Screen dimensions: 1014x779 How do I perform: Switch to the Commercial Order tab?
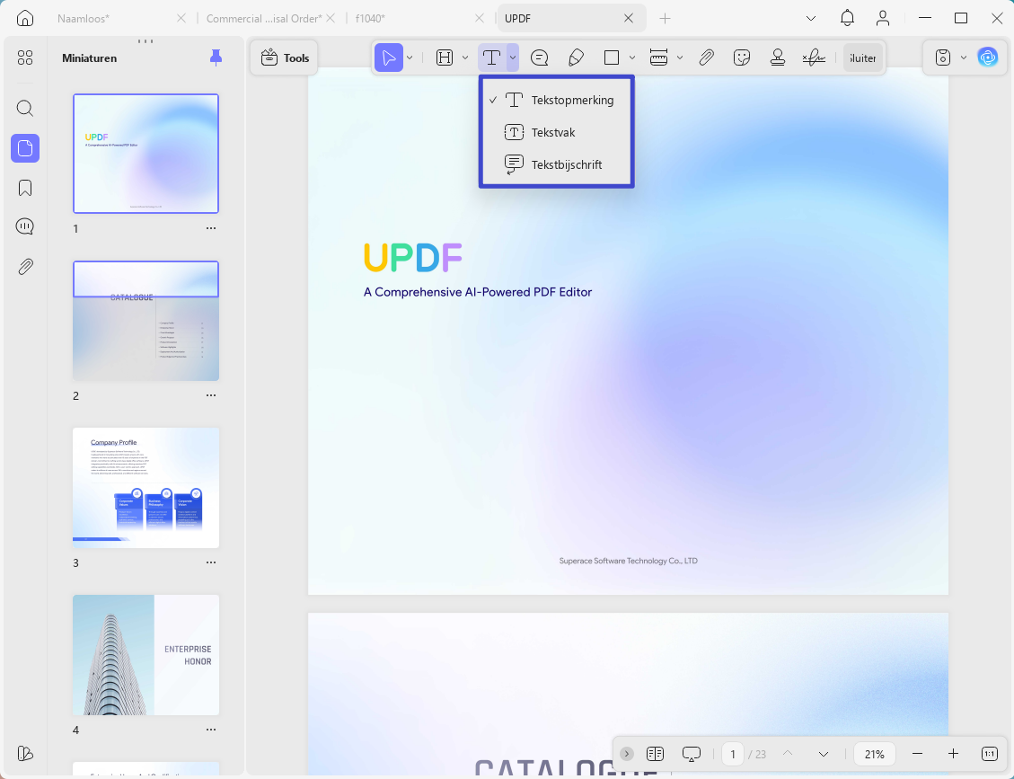pyautogui.click(x=262, y=18)
